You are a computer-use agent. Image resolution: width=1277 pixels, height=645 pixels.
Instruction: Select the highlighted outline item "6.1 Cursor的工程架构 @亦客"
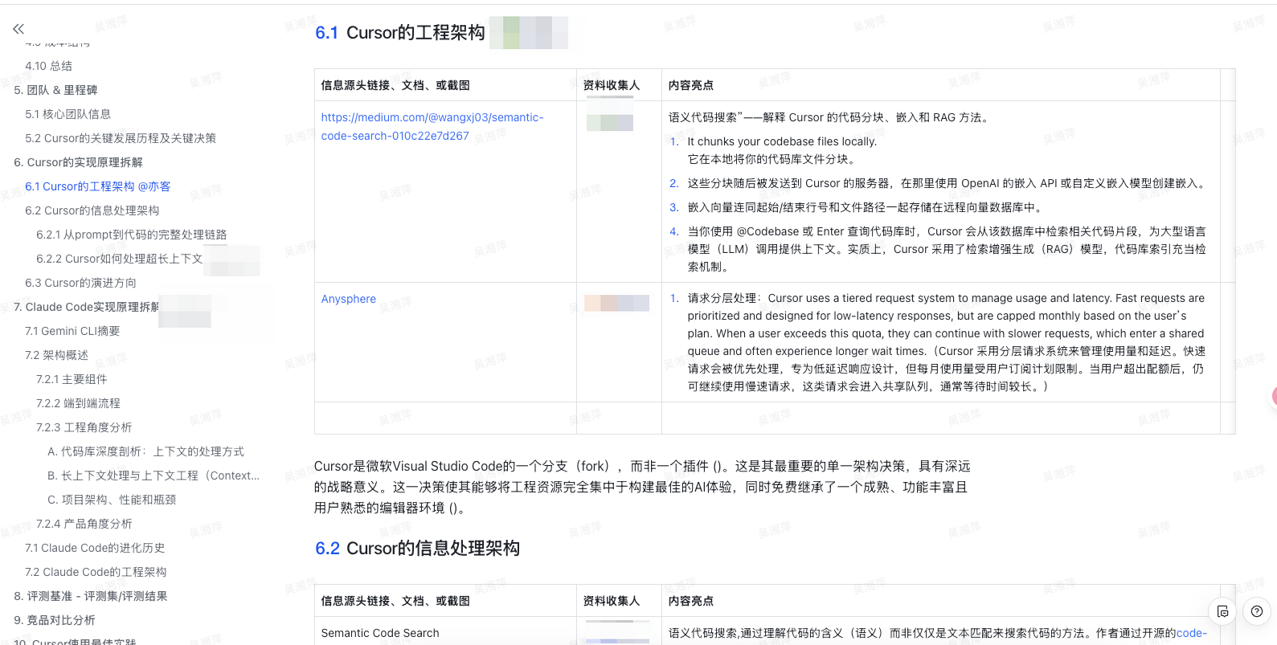pyautogui.click(x=98, y=186)
